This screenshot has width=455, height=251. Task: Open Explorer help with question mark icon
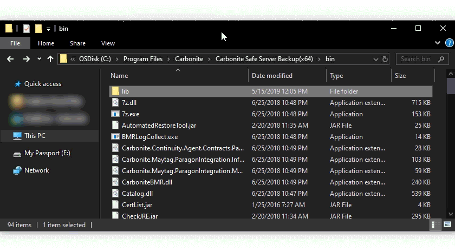click(450, 43)
